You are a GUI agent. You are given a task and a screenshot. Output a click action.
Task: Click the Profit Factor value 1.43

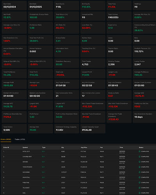32,117
